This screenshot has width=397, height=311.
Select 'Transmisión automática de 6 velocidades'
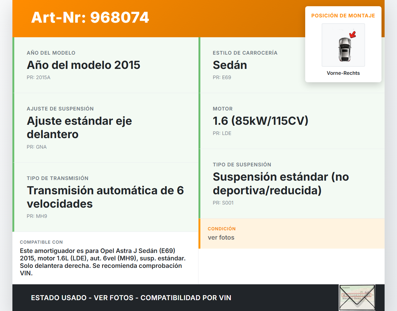105,197
